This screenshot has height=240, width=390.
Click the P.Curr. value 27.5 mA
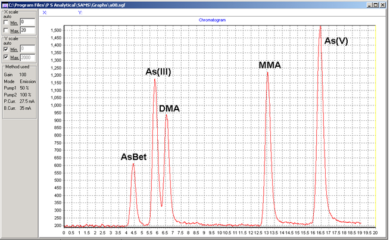[x=27, y=101]
